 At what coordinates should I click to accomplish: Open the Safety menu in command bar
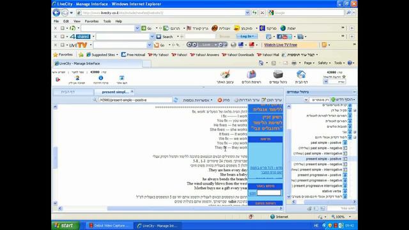324,63
